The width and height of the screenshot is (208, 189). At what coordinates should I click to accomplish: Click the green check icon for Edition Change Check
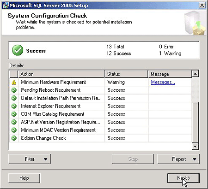(14, 138)
